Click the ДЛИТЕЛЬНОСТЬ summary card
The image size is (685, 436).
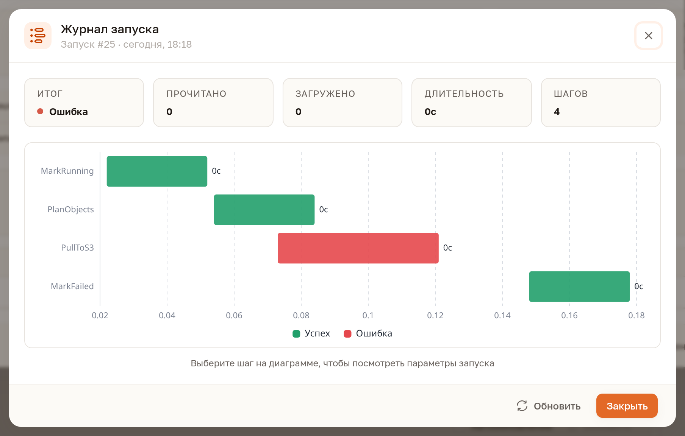coord(472,103)
